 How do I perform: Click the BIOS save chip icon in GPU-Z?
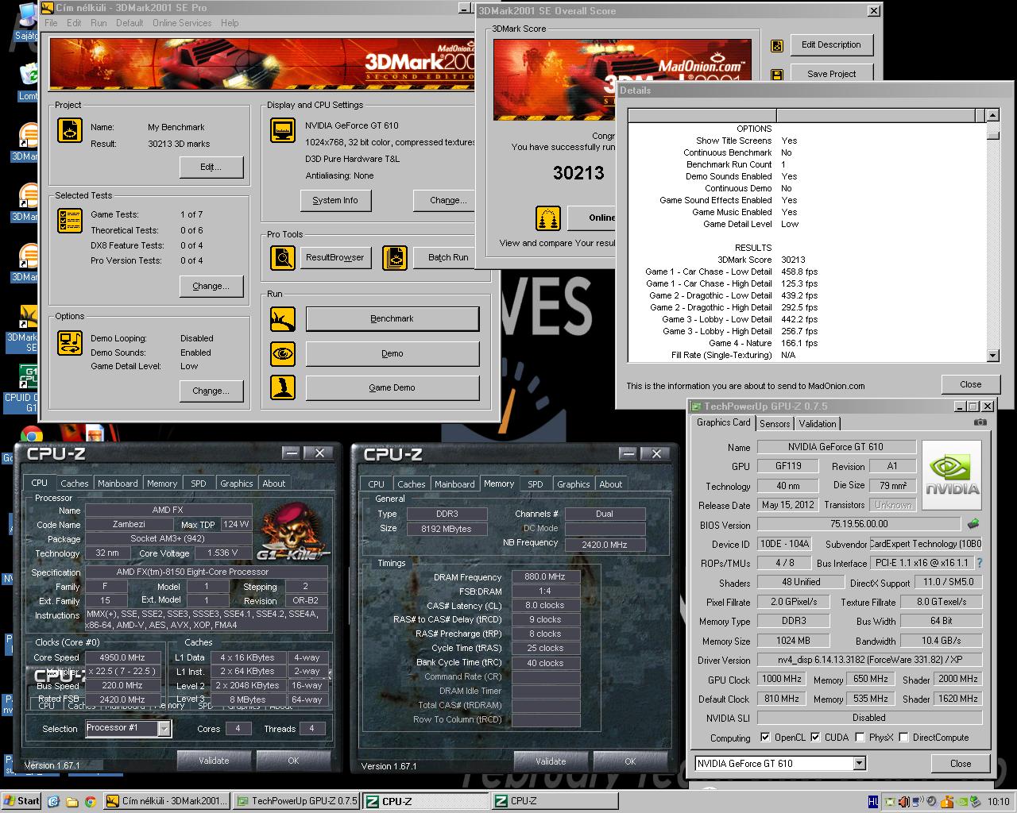[973, 524]
